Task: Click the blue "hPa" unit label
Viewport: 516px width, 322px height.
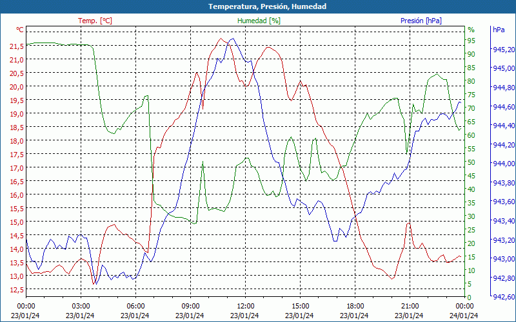Action: [x=499, y=30]
